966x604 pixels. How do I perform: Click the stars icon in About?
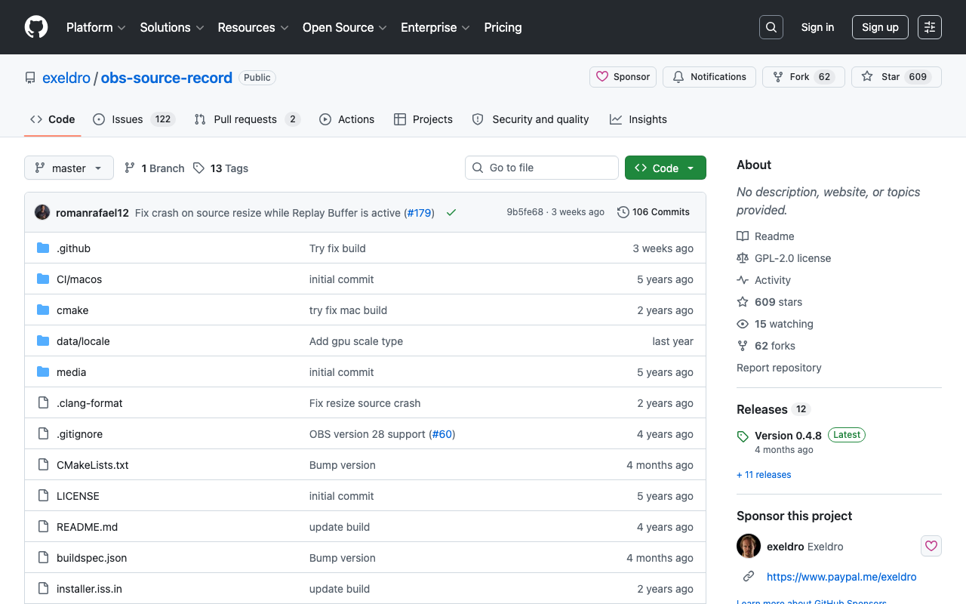(743, 302)
